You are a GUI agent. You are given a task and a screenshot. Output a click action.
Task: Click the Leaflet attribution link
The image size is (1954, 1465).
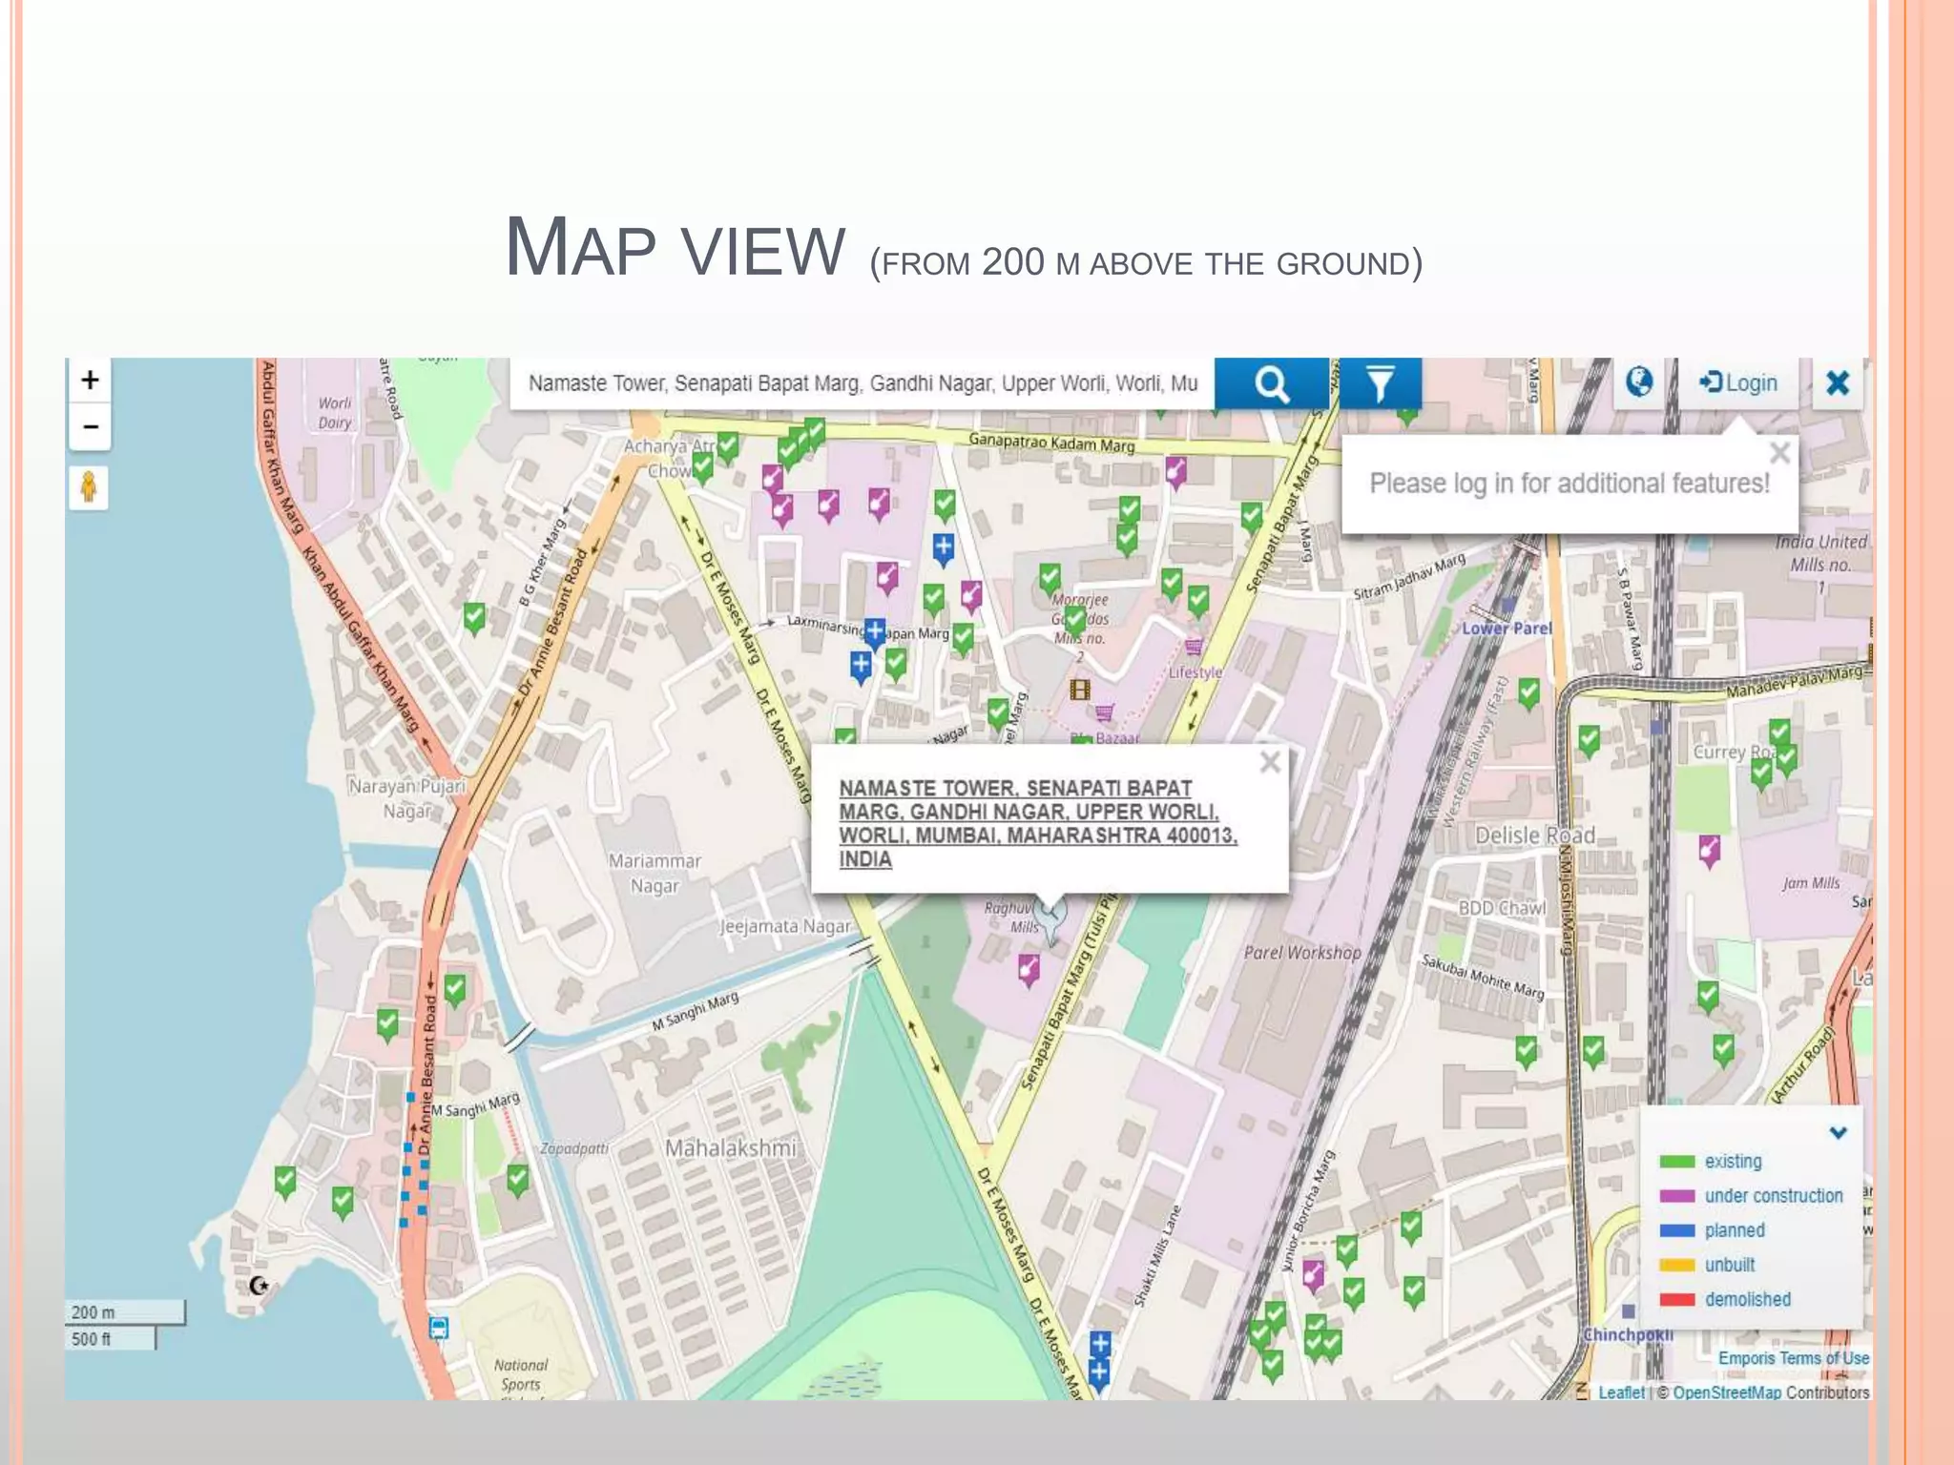click(1621, 1393)
